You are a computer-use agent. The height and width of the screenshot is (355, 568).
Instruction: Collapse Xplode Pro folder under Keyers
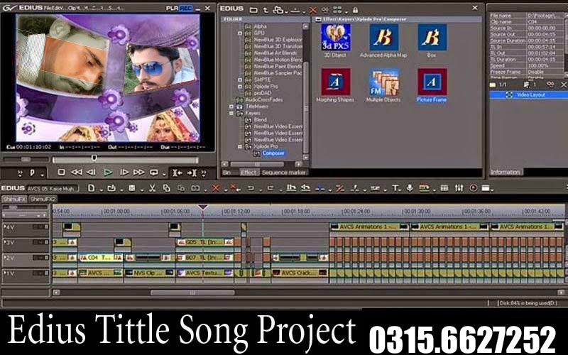pos(240,147)
